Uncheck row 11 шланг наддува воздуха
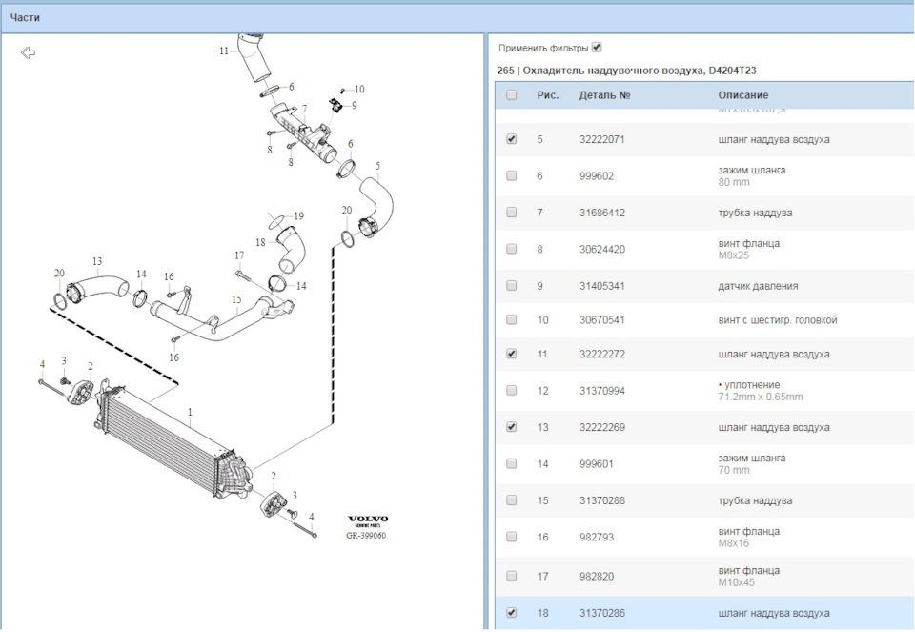This screenshot has width=915, height=632. pos(511,354)
